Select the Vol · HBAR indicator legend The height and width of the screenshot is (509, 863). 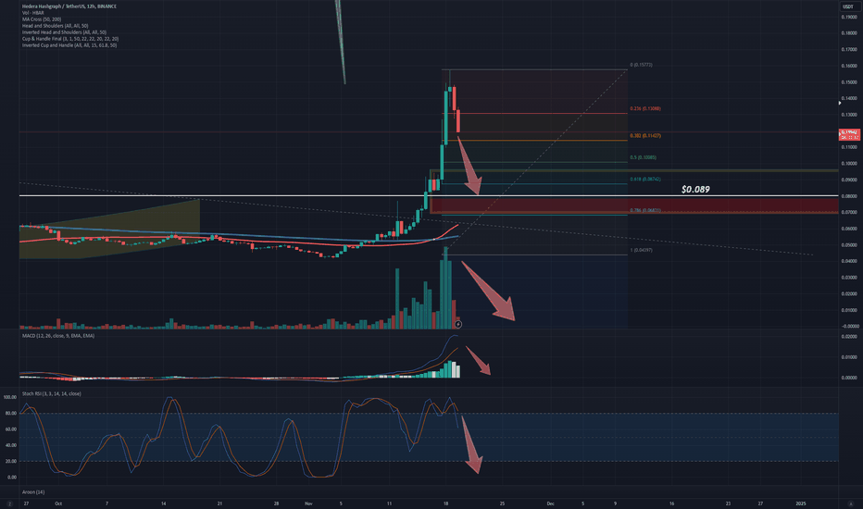(x=33, y=13)
